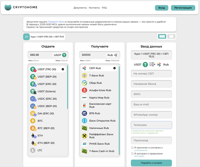Select the USDT (TRC-20) coin icon
200x167 pixels.
pos(33,69)
